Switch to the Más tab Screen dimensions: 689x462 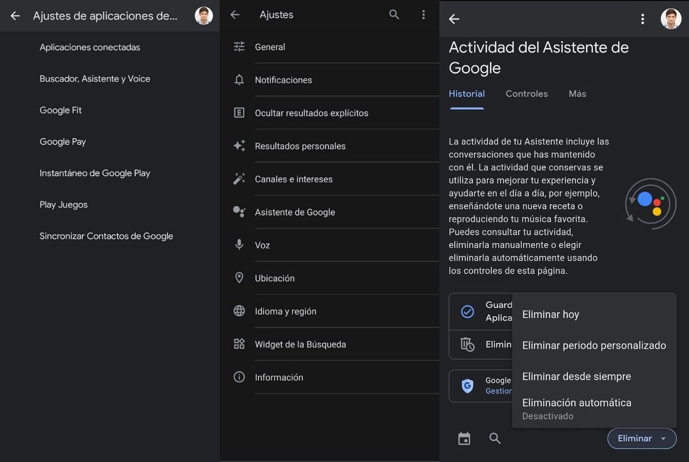(x=577, y=94)
